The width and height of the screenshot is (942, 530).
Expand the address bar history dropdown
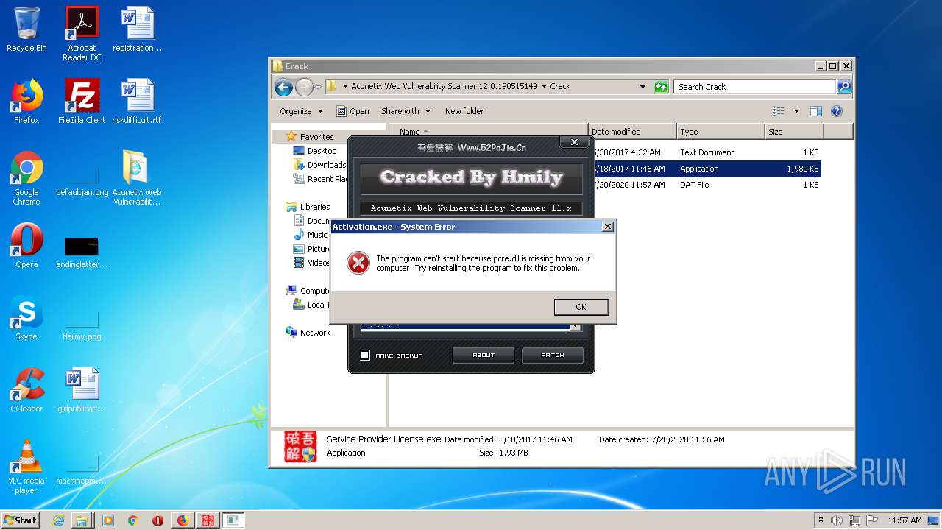(642, 86)
